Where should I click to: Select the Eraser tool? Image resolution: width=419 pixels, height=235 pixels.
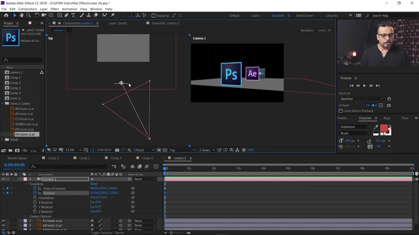(96, 15)
